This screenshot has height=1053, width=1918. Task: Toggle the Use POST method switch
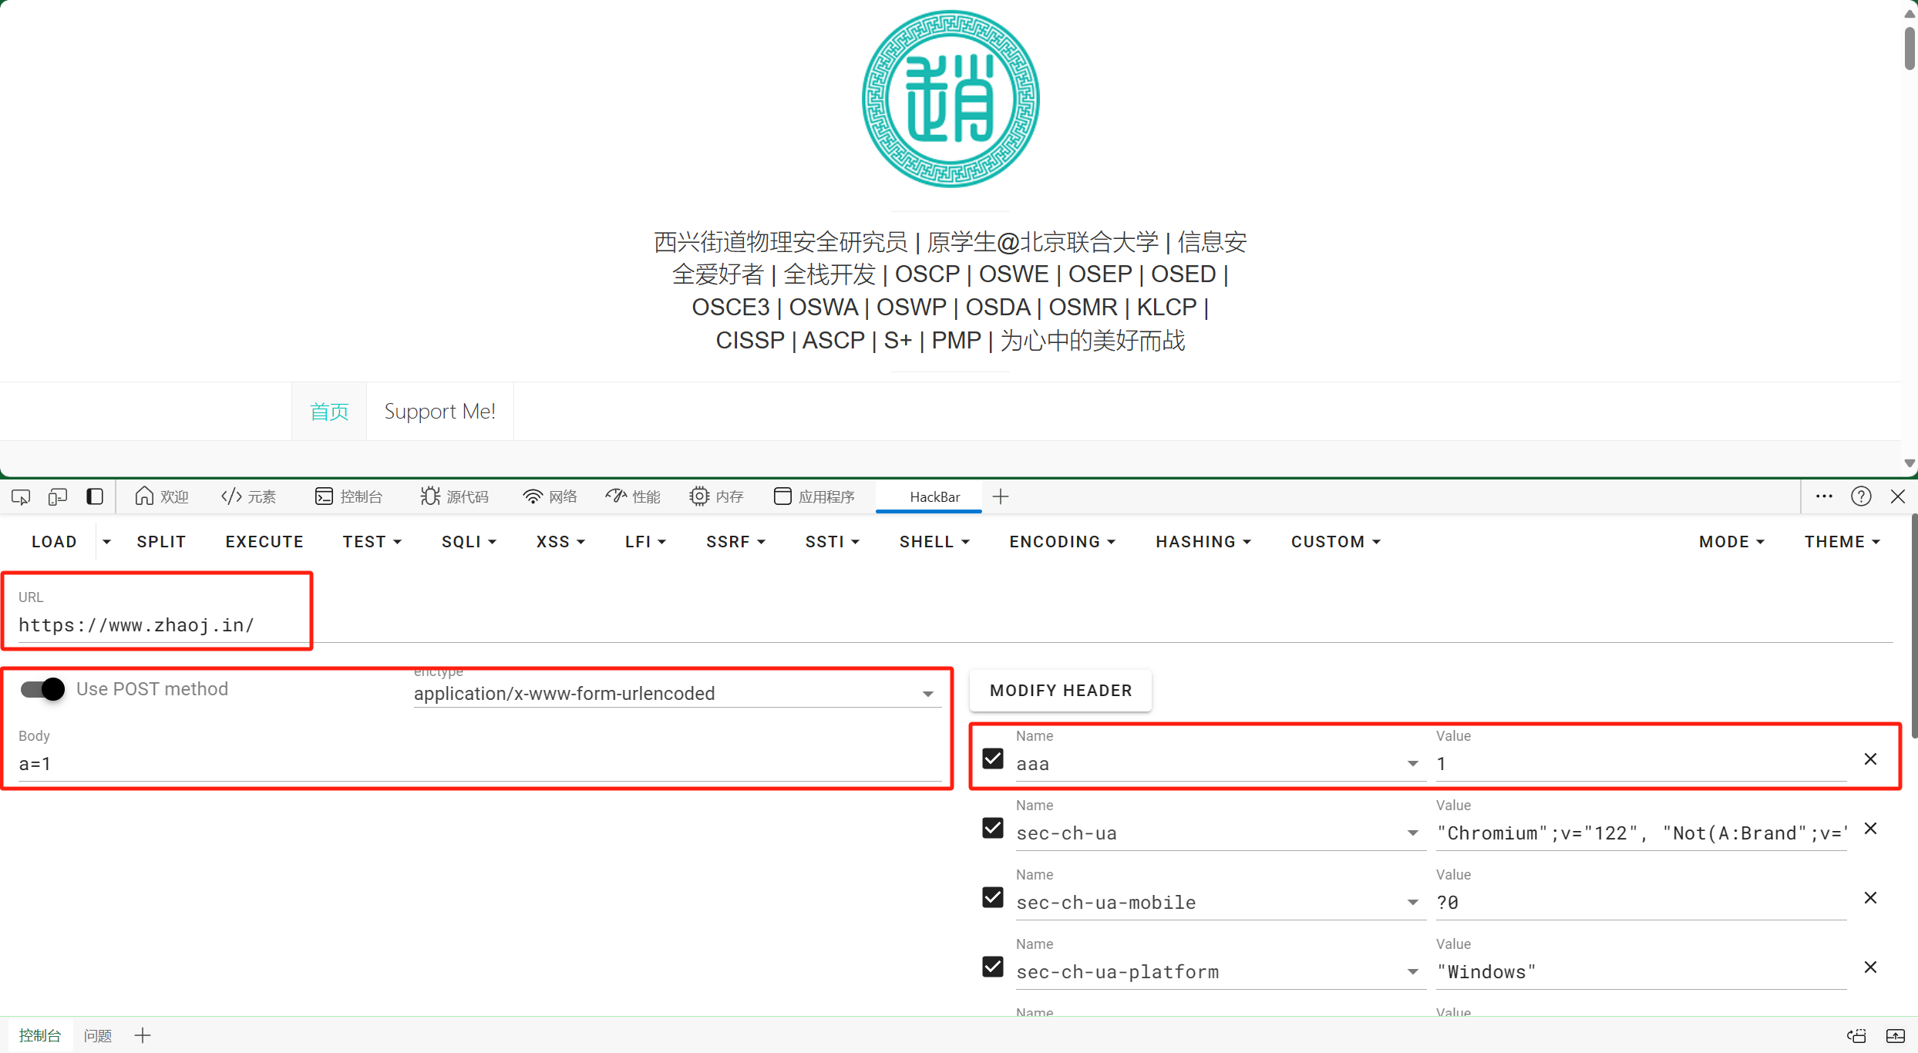[x=43, y=688]
